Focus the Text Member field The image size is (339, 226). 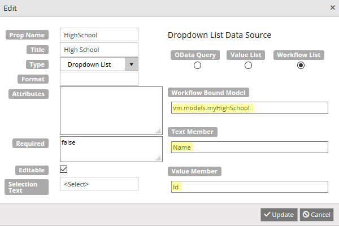click(x=249, y=147)
